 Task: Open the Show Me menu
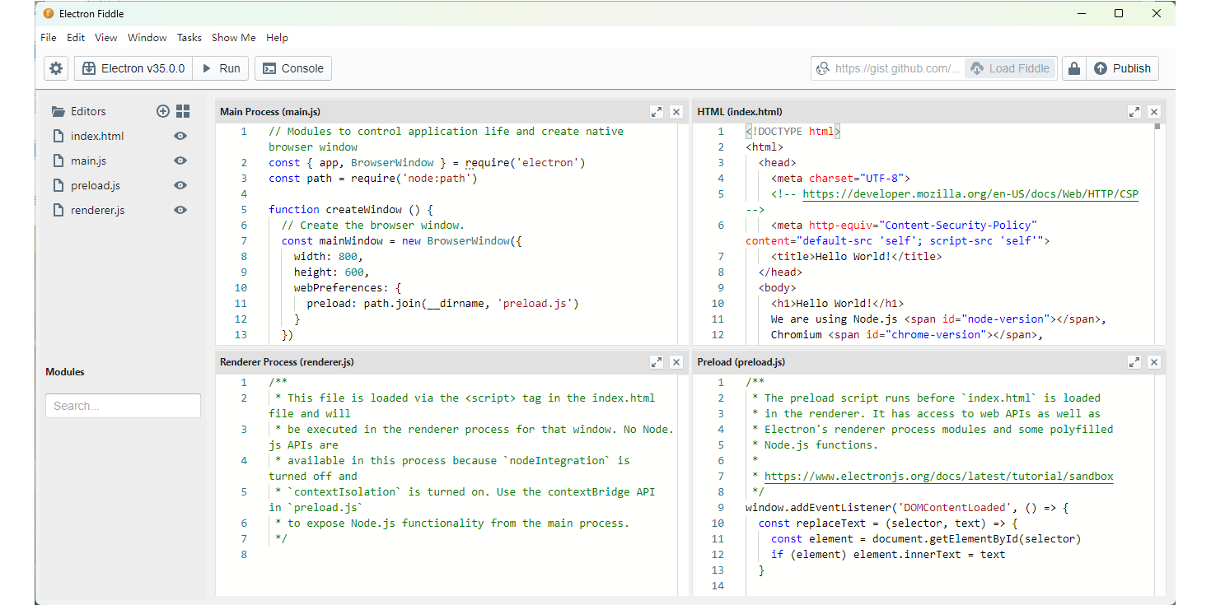(x=233, y=37)
